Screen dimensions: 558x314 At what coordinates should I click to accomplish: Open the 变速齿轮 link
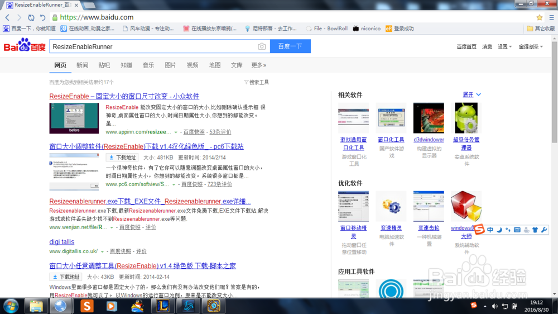point(429,228)
